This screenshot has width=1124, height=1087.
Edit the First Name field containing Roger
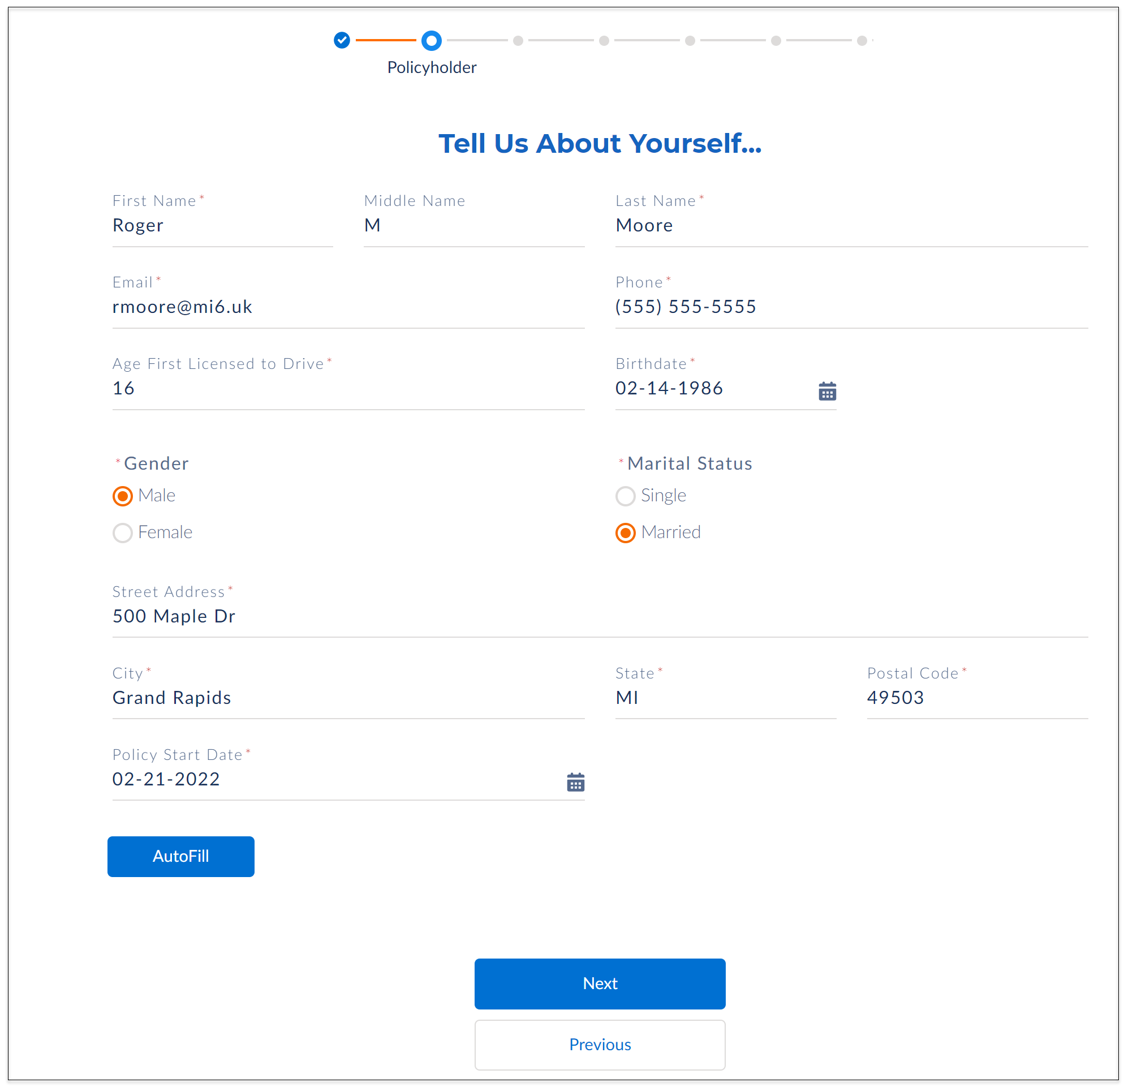(222, 225)
